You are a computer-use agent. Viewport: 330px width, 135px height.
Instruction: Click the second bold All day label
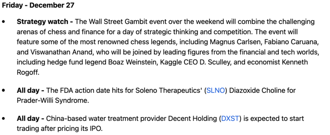(30, 119)
